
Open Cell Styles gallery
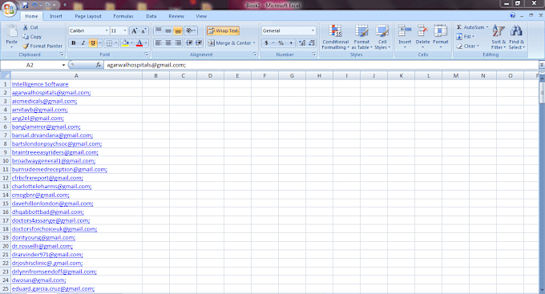pos(382,37)
